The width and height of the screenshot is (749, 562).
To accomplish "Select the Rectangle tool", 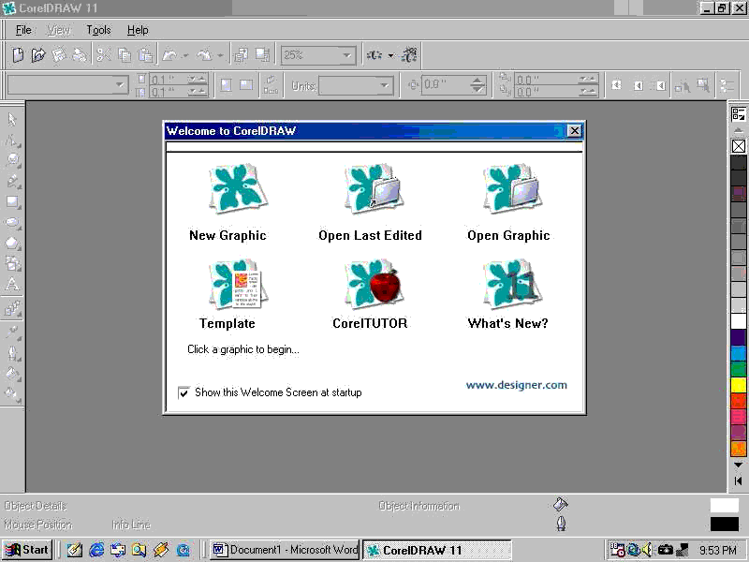I will click(12, 201).
